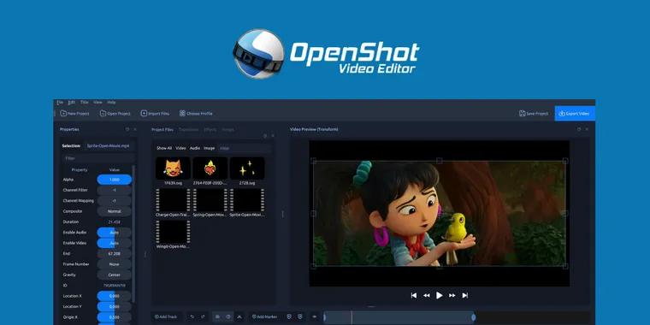Image resolution: width=650 pixels, height=325 pixels.
Task: Close the Properties panel
Action: click(x=135, y=129)
